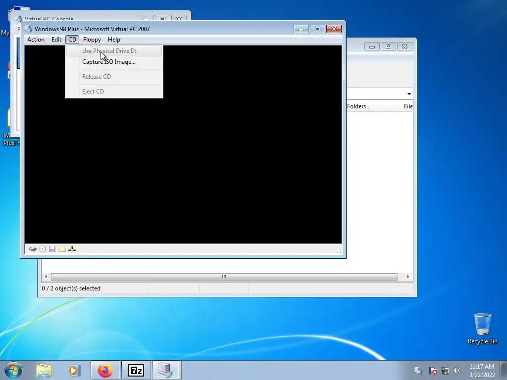Open the Windows Start orb
The width and height of the screenshot is (507, 380).
click(x=13, y=370)
